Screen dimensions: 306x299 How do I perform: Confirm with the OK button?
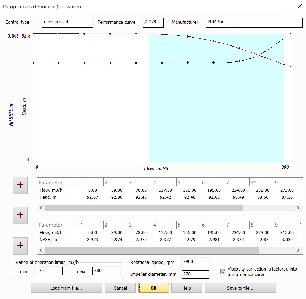tap(153, 288)
